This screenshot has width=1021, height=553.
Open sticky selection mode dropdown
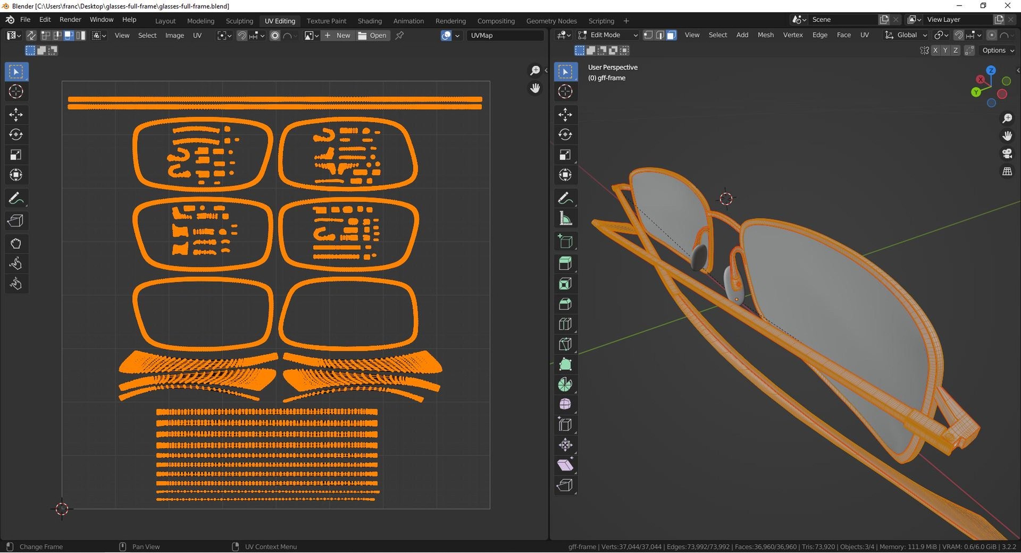tap(99, 36)
